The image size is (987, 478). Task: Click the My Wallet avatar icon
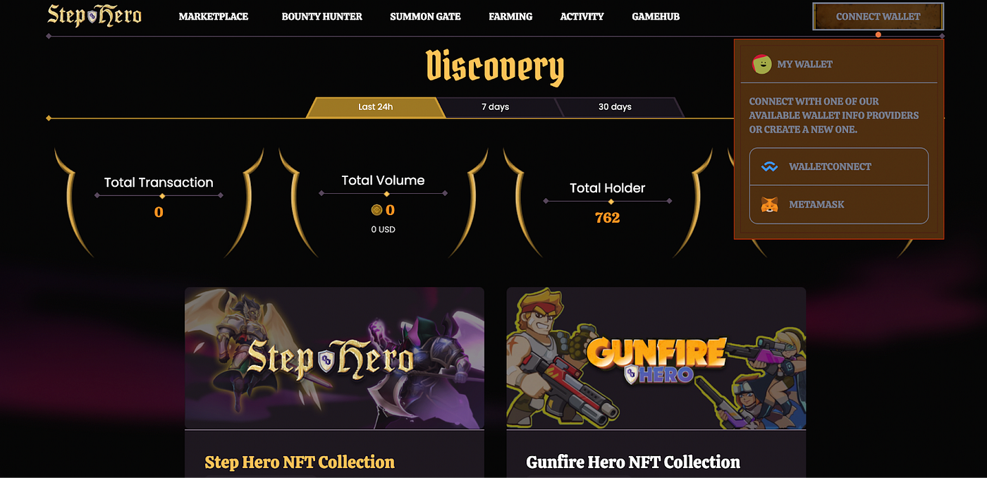click(x=761, y=64)
